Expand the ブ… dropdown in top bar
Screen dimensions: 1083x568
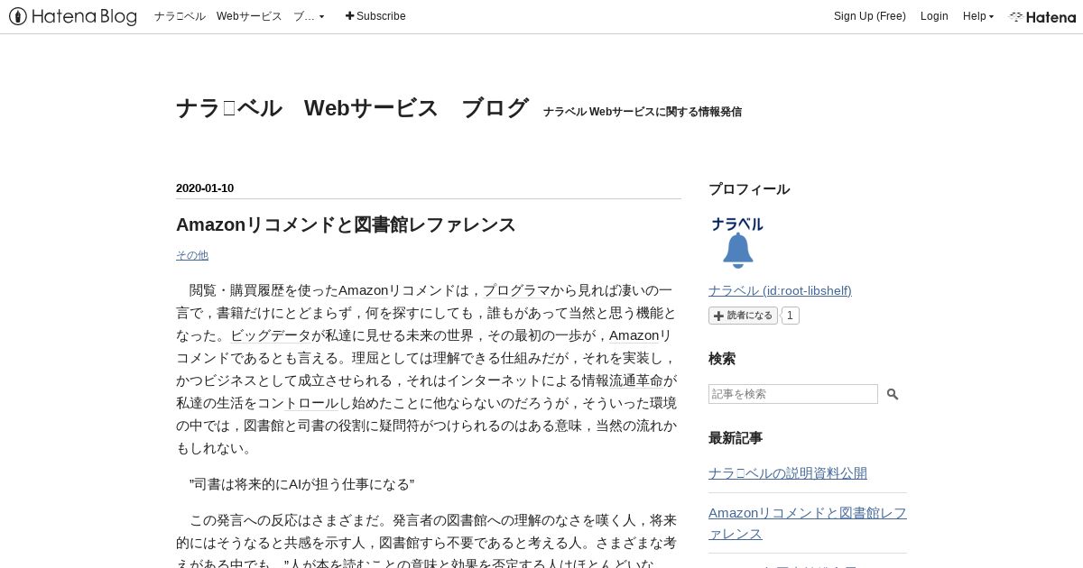309,16
